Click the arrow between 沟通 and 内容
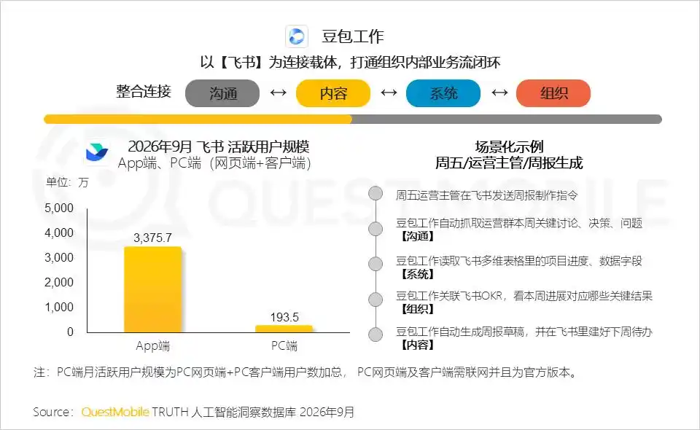Image resolution: width=700 pixels, height=430 pixels. (x=278, y=93)
